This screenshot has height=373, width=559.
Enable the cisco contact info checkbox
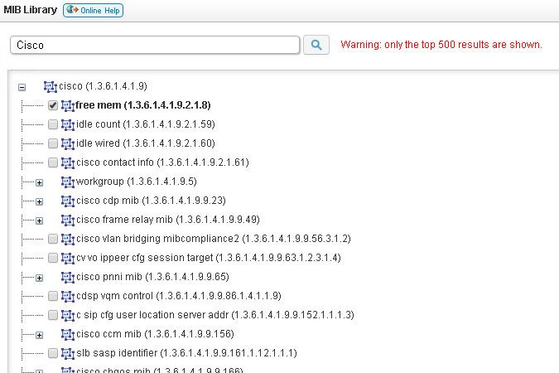click(53, 162)
